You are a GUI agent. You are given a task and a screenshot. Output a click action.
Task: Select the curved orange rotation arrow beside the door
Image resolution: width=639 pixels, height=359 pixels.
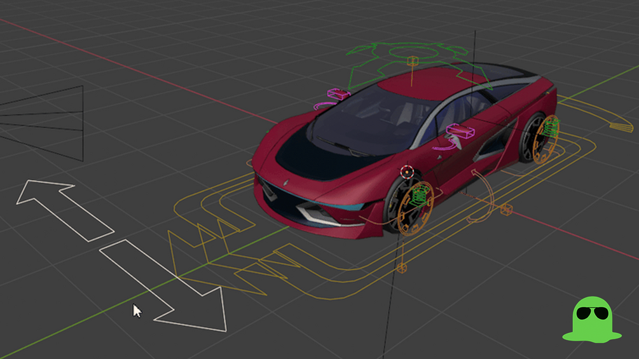pyautogui.click(x=482, y=196)
